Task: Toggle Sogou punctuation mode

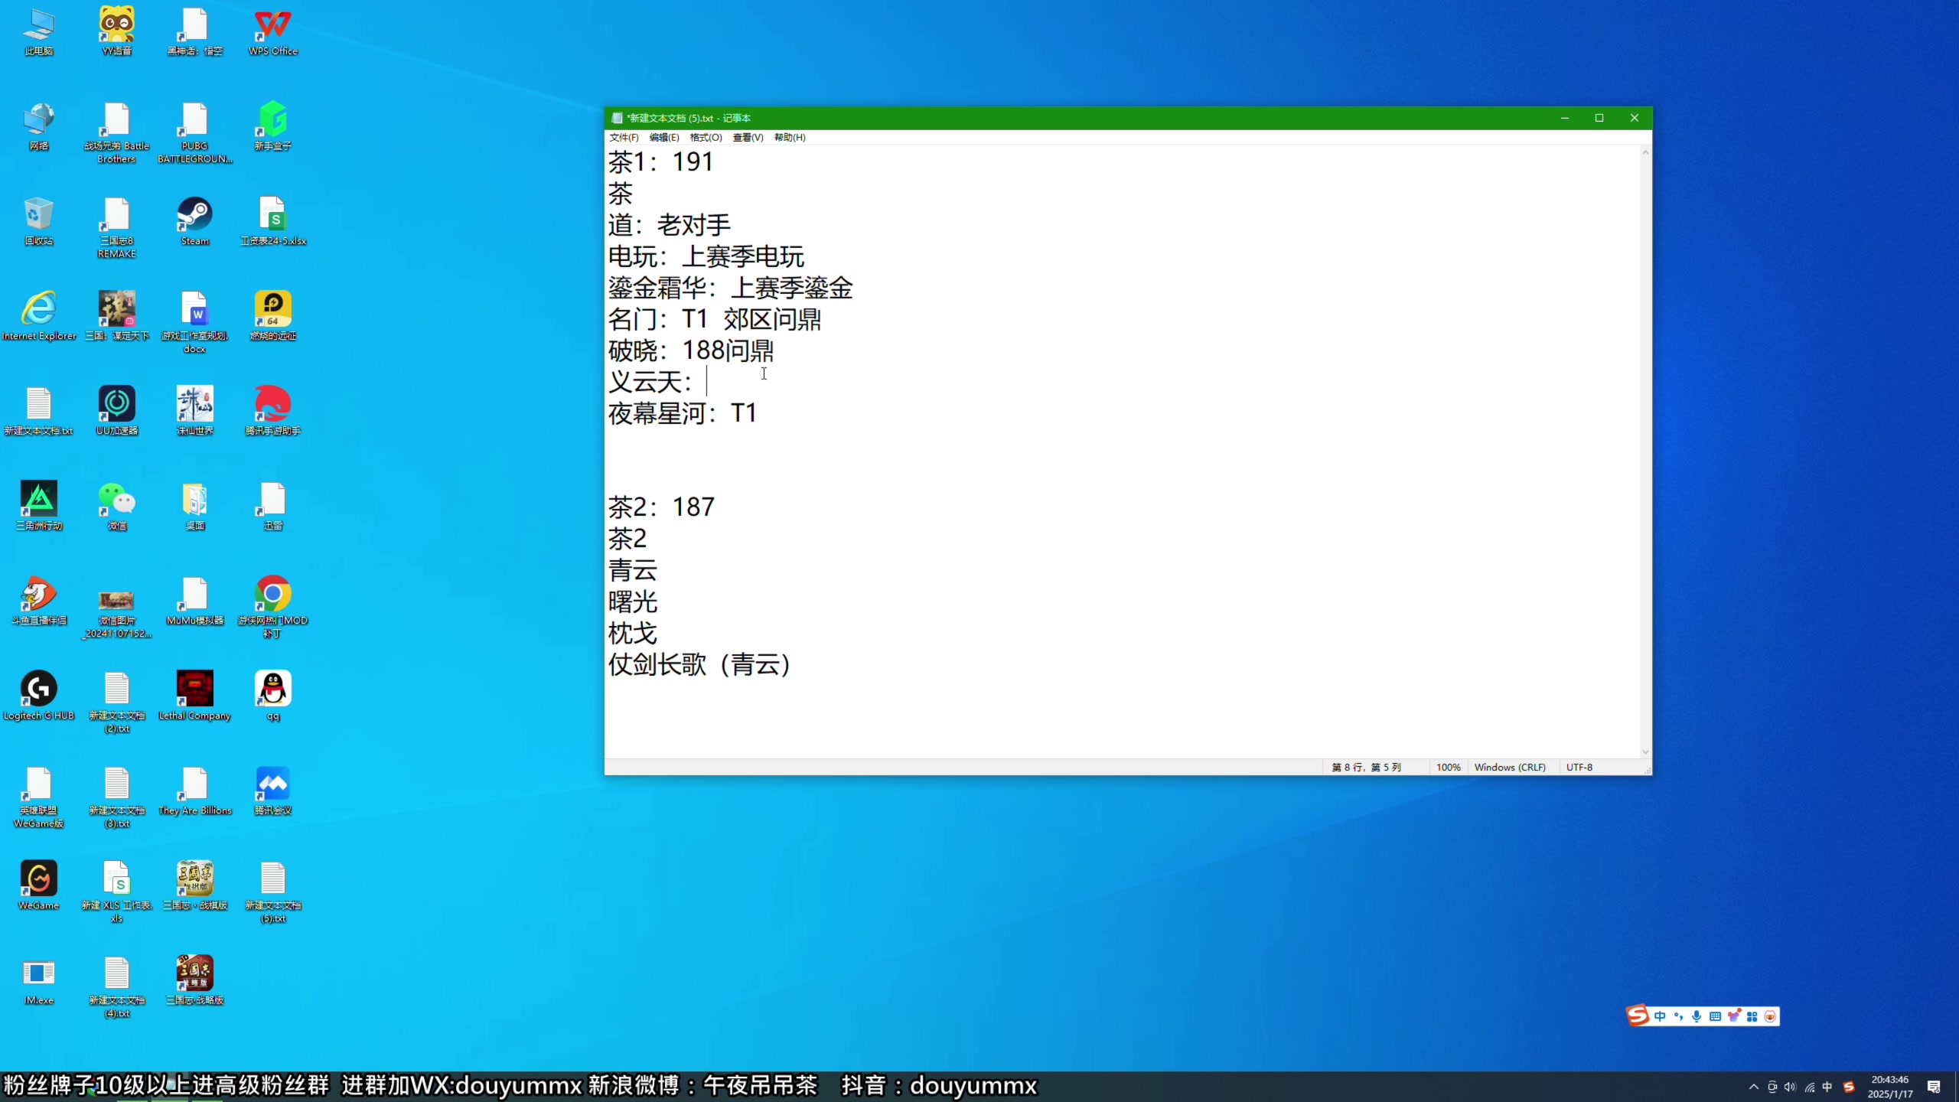Action: point(1678,1016)
